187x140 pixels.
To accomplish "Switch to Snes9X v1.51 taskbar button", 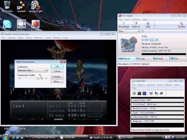I will click(x=102, y=137).
